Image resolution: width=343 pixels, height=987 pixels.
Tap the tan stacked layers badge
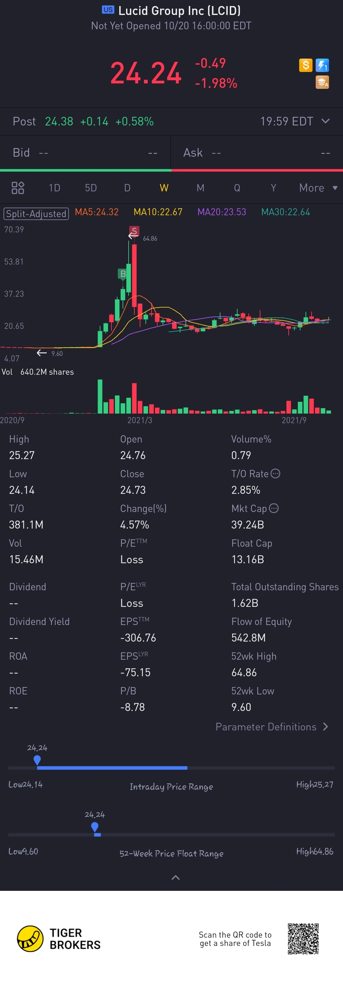click(322, 82)
